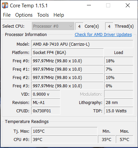This screenshot has width=138, height=148.
Task: Click the Platform value Socket FP4 (BGA)
Action: point(67,52)
